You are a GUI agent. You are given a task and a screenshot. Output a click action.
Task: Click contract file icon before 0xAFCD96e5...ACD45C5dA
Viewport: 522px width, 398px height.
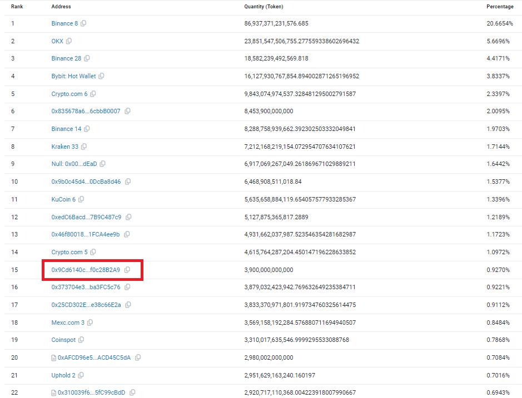click(53, 358)
